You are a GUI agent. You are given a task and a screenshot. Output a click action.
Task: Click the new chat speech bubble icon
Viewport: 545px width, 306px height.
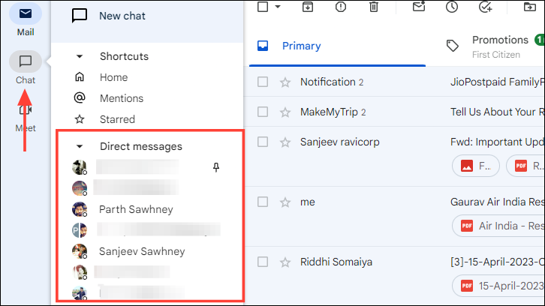pos(80,16)
